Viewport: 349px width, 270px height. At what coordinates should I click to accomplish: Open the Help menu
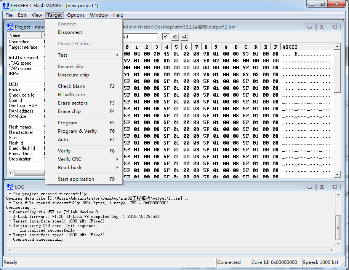(118, 15)
